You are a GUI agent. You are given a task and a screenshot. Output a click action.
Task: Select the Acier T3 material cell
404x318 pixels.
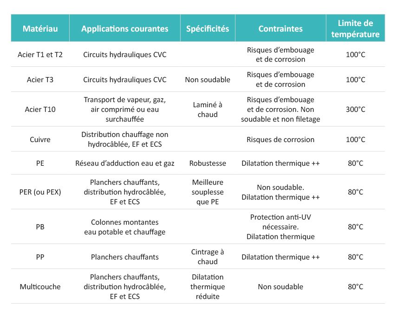coord(40,80)
